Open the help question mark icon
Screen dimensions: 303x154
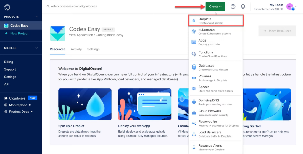tap(233, 6)
